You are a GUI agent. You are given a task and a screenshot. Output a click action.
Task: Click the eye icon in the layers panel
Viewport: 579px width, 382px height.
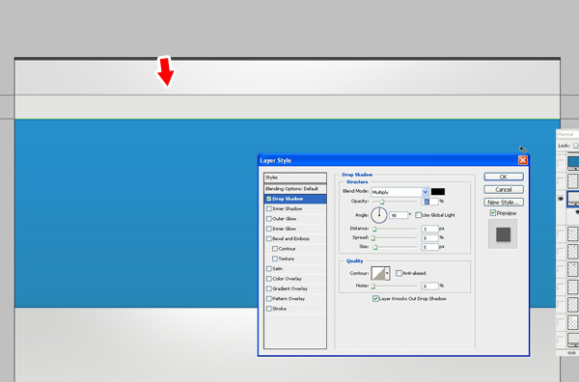click(561, 199)
